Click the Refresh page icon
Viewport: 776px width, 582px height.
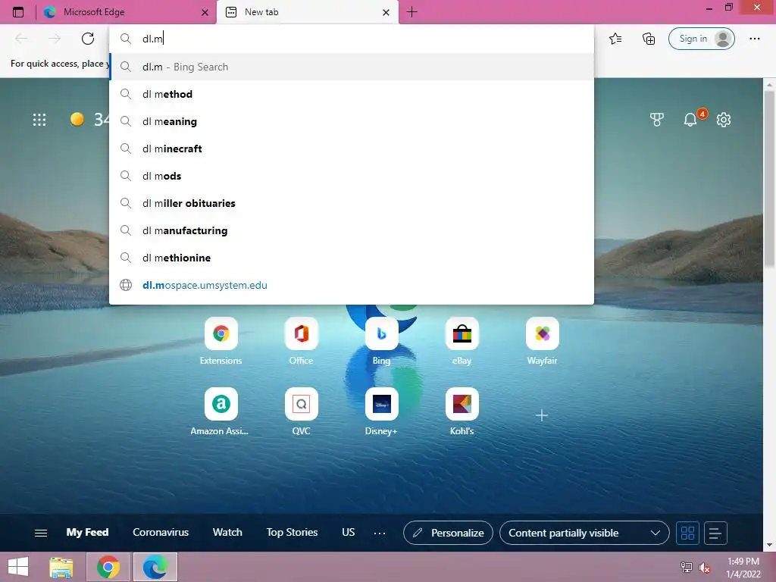(88, 39)
